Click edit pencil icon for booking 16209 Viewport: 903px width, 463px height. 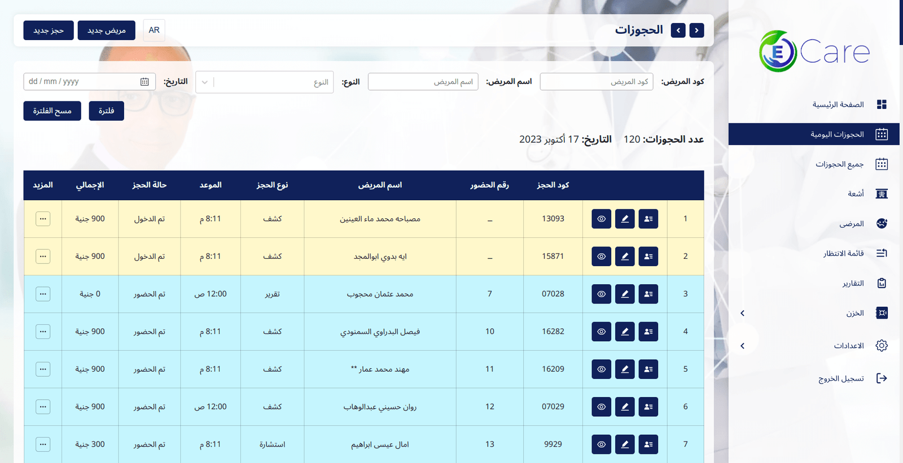coord(625,369)
